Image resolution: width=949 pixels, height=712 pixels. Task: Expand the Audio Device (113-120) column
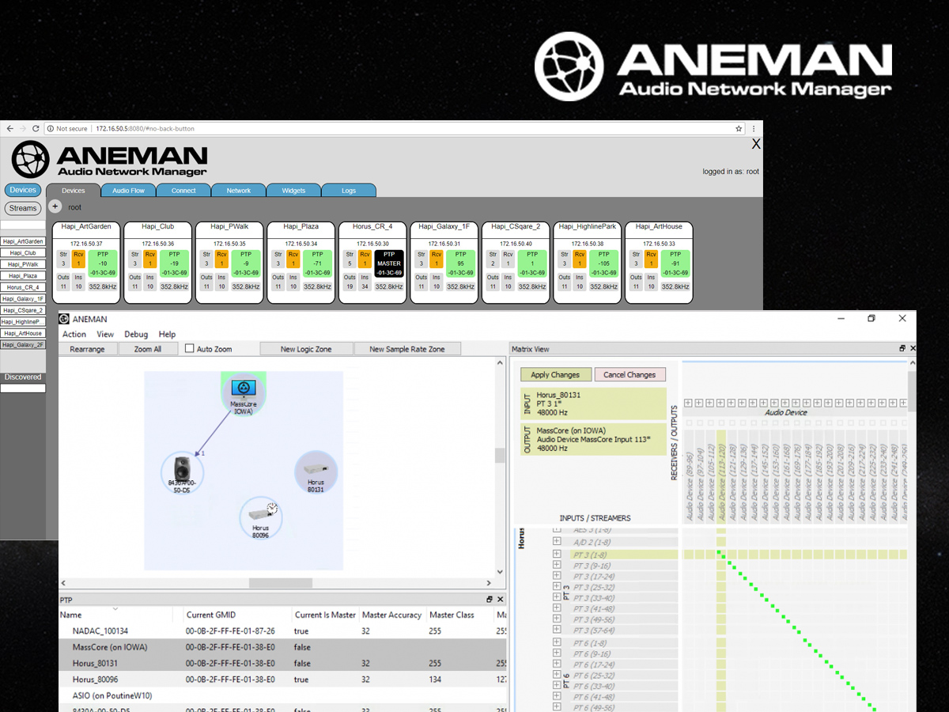(x=720, y=403)
